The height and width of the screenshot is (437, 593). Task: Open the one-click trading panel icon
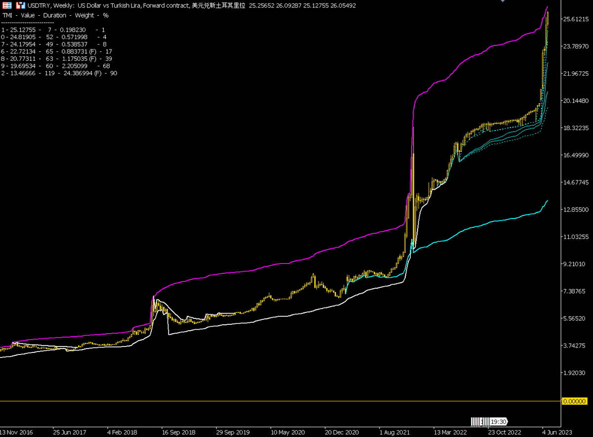20,6
